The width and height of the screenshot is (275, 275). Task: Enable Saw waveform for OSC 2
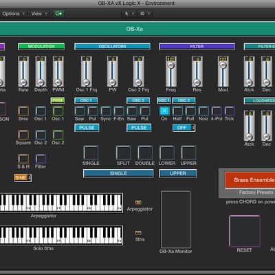(132, 111)
